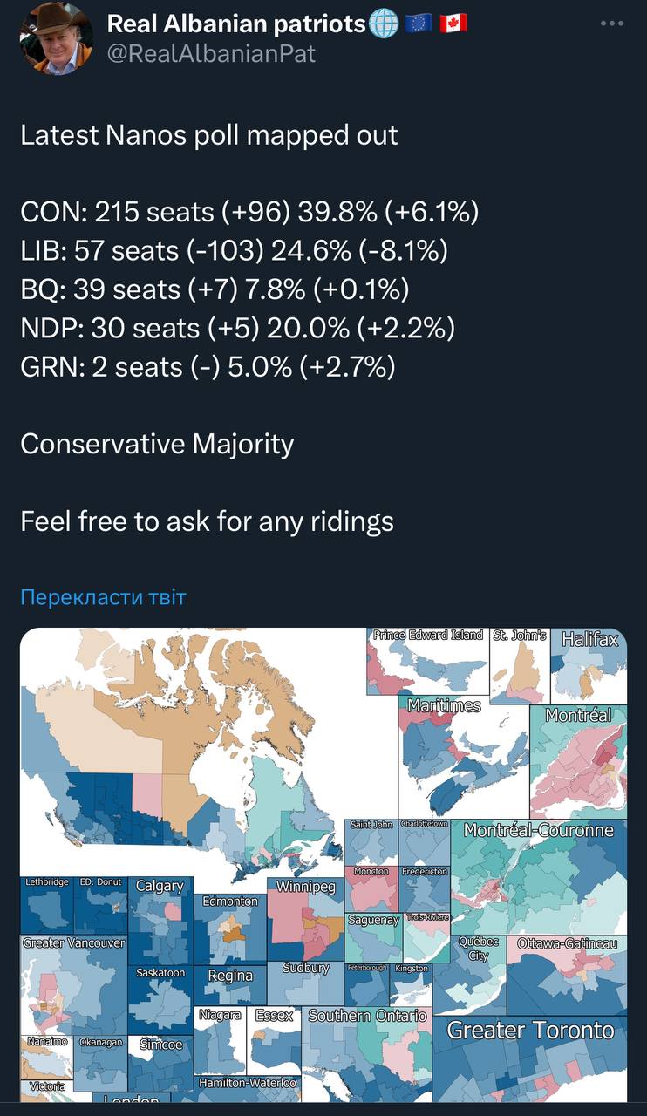The width and height of the screenshot is (647, 1116).
Task: Open the Real Albanian patriots display name
Action: coord(235,24)
